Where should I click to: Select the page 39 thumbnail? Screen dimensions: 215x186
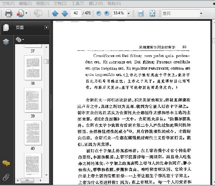pos(33,100)
